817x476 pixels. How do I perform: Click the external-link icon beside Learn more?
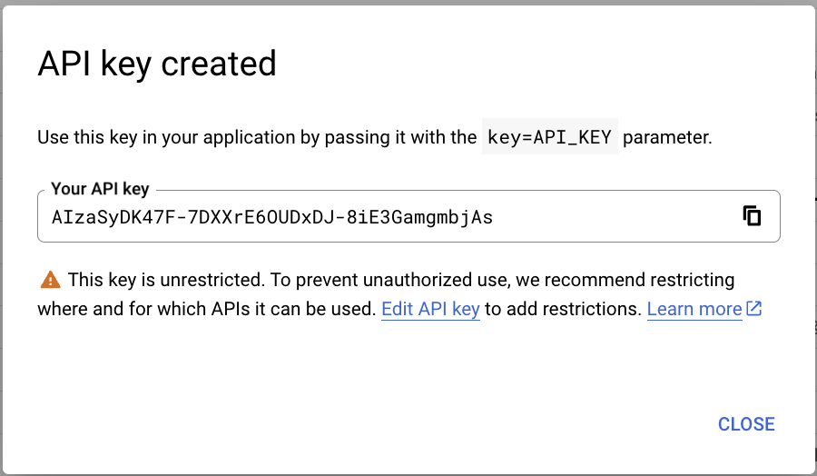(754, 309)
